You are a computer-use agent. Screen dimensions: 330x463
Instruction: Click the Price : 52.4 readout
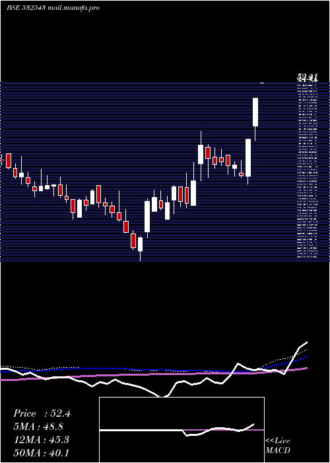(42, 413)
